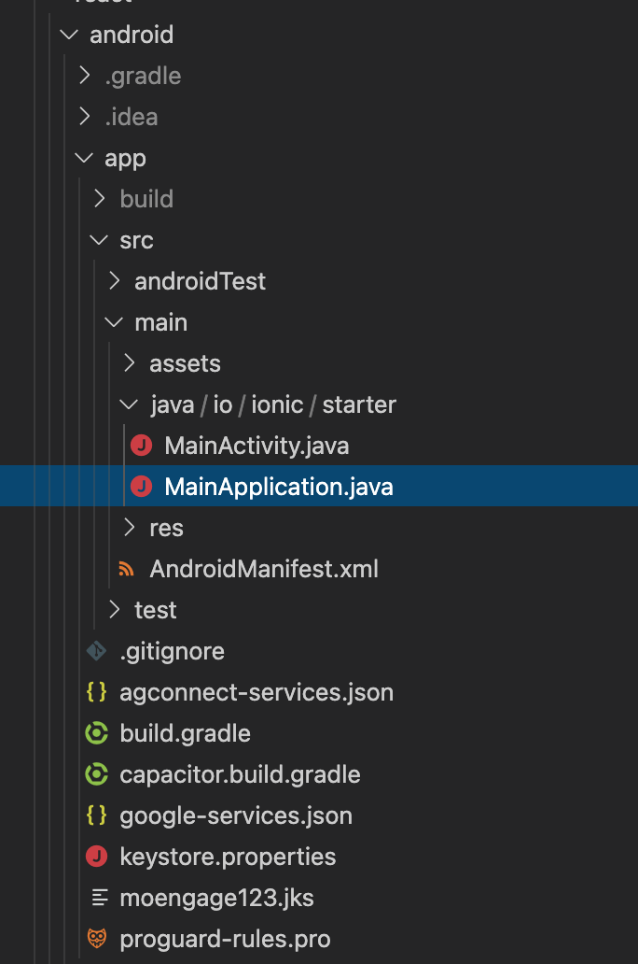Screen dimensions: 638x964
Task: Select the assets folder
Action: (x=185, y=363)
